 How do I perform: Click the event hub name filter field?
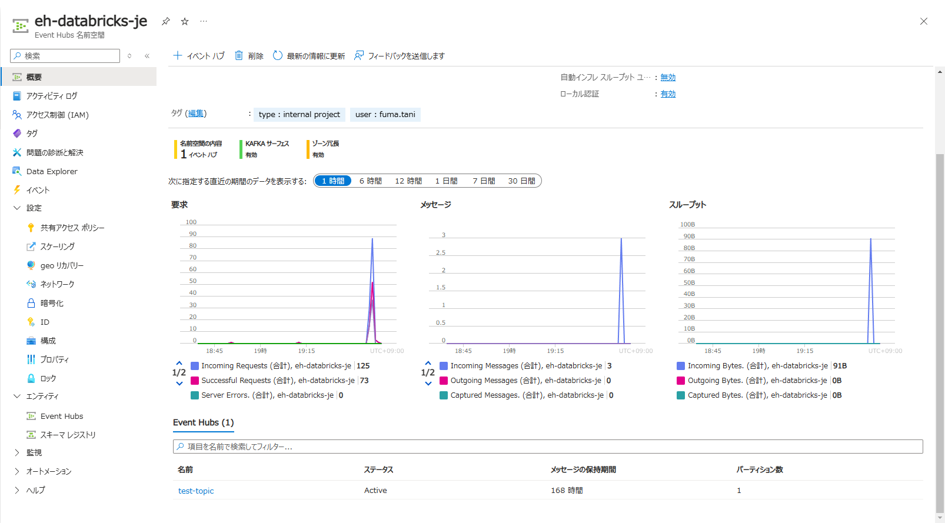pyautogui.click(x=547, y=447)
